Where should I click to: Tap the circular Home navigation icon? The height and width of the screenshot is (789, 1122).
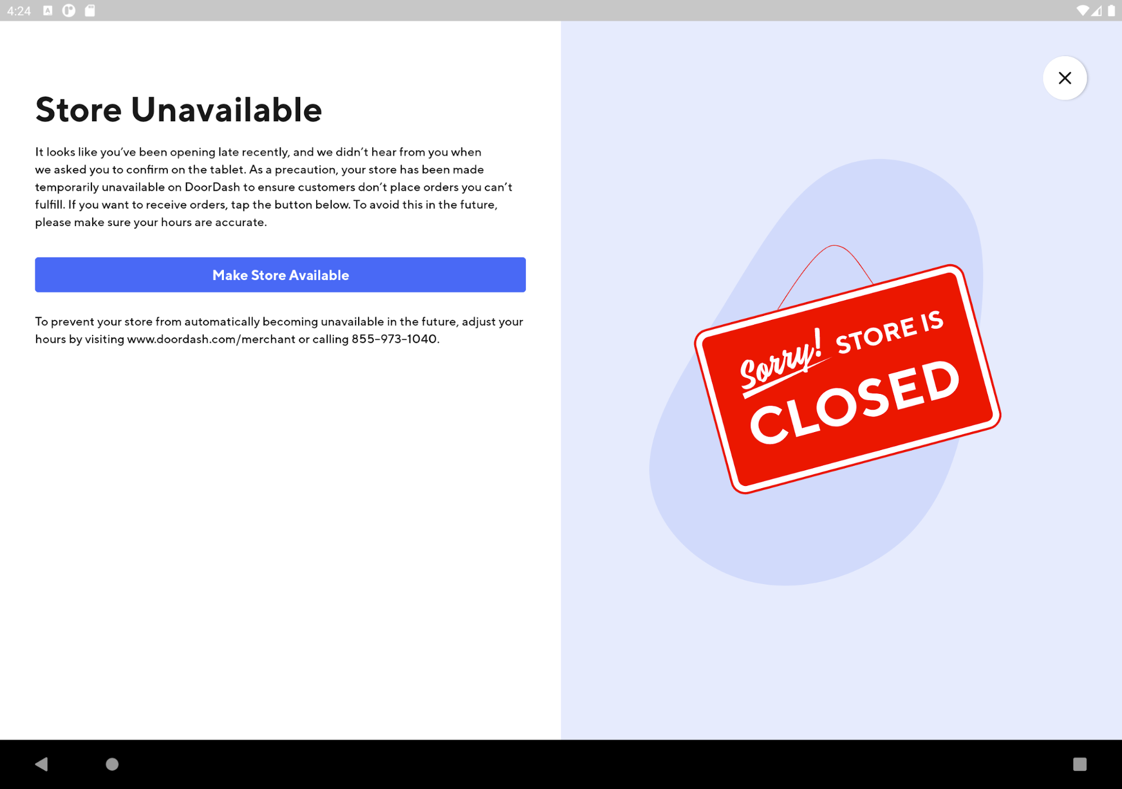(112, 764)
